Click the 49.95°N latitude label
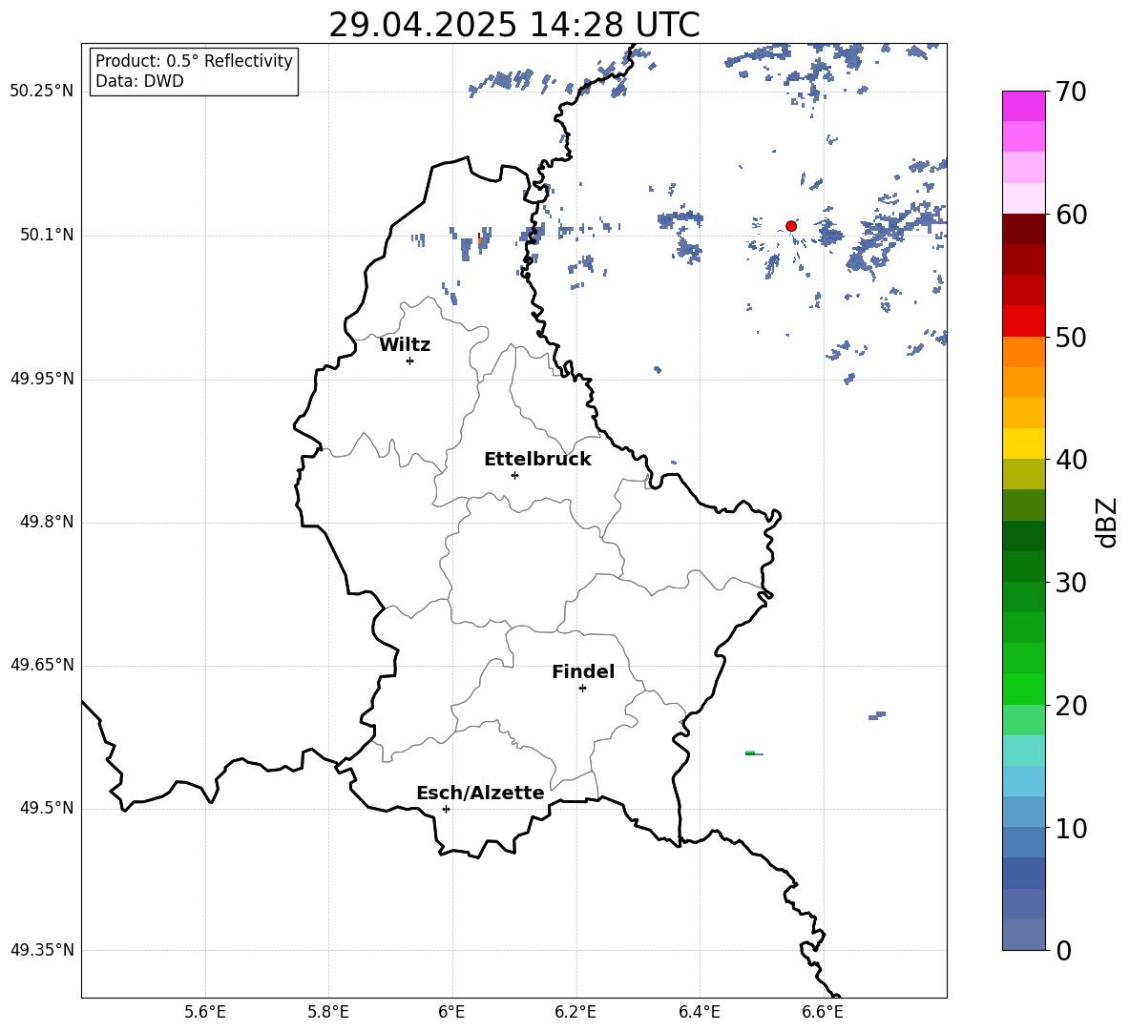Image resolution: width=1130 pixels, height=1031 pixels. tap(42, 379)
